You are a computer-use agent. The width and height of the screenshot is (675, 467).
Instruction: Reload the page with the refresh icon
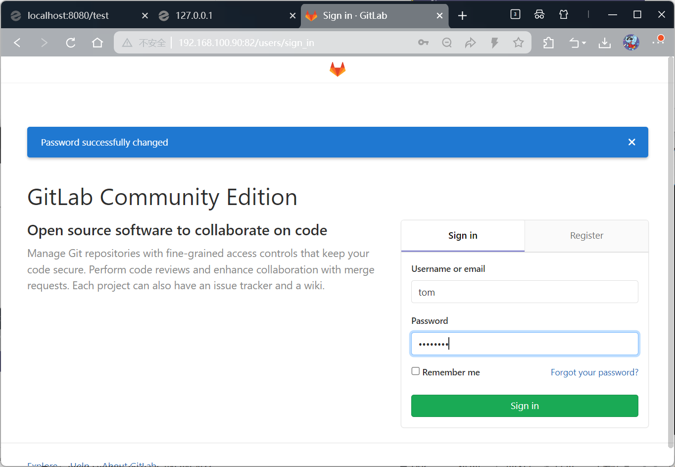(71, 43)
